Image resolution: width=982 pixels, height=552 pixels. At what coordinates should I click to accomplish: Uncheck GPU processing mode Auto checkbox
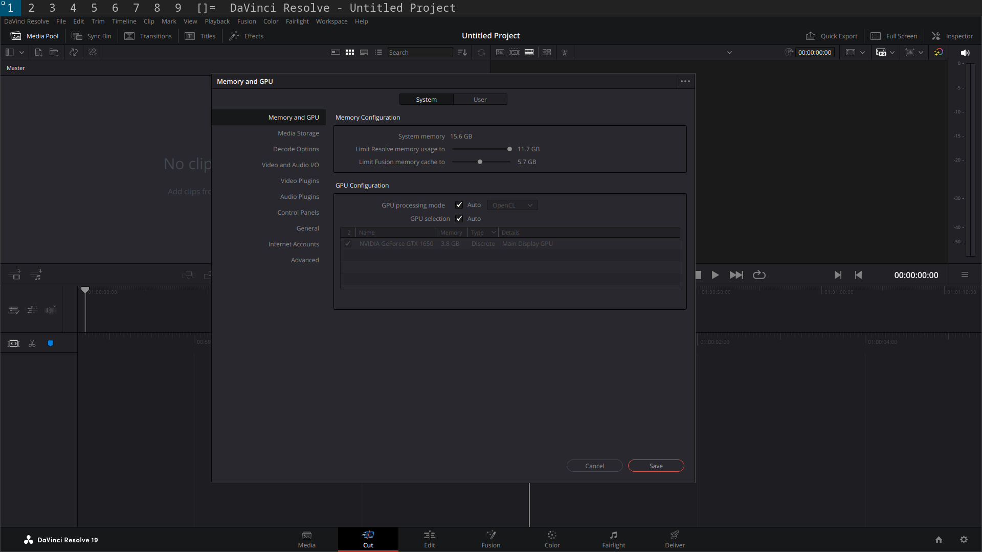(x=459, y=205)
